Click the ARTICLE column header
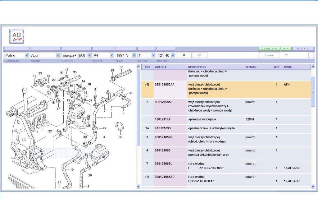 161,67
